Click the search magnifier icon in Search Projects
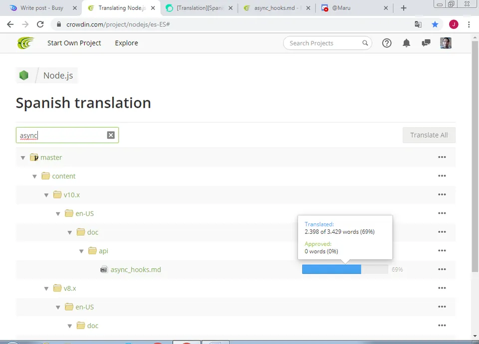The width and height of the screenshot is (479, 344). point(365,43)
